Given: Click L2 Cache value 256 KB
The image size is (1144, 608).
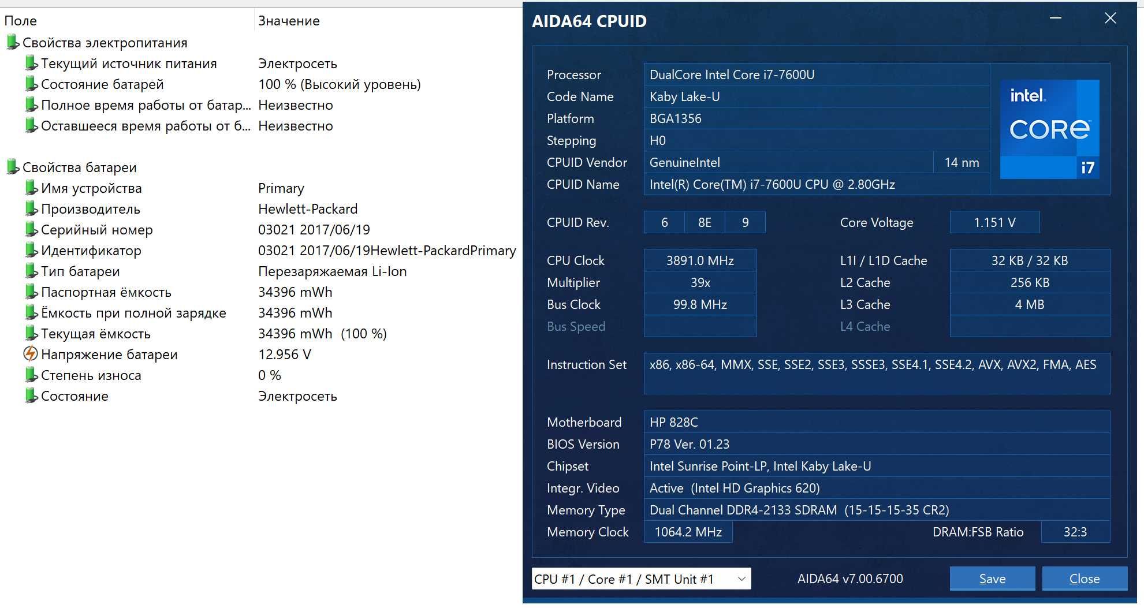Looking at the screenshot, I should point(1030,282).
